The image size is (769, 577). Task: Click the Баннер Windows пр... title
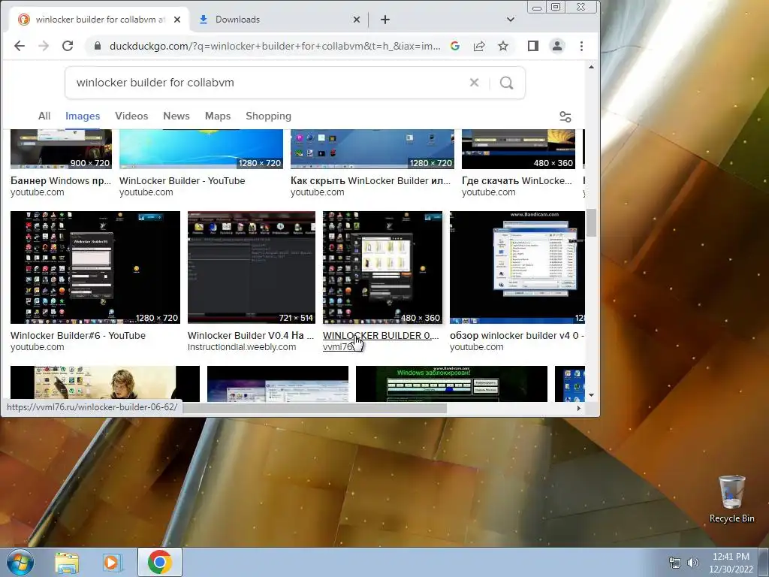coord(61,180)
